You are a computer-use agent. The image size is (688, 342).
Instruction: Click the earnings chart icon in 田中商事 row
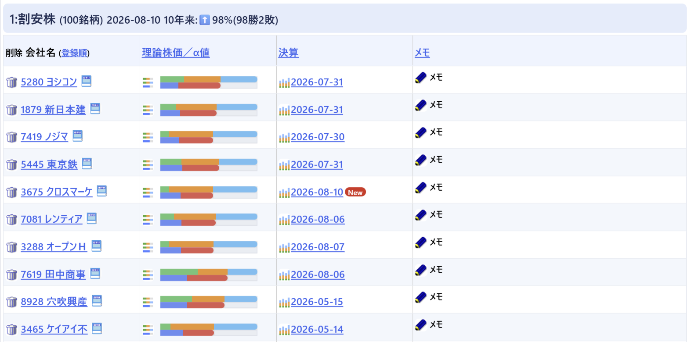pos(284,275)
